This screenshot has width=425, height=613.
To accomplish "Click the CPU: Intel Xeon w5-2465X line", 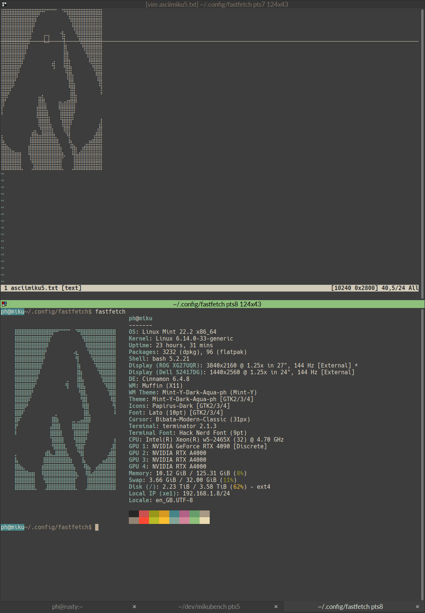I will point(206,440).
